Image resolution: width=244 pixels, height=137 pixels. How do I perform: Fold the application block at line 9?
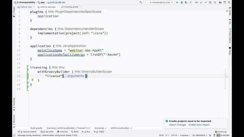29,46
